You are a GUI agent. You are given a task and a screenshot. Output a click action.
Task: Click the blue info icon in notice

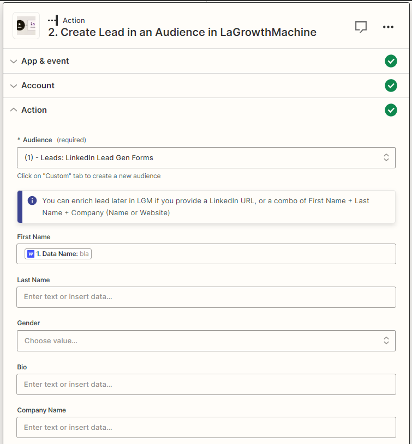[32, 200]
